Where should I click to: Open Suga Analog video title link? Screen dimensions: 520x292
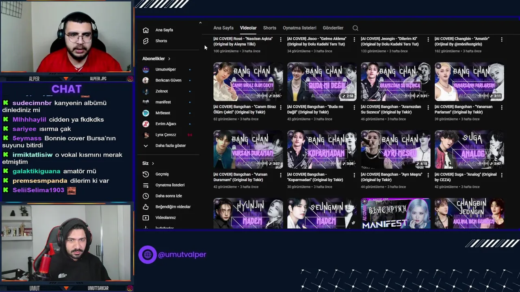466,177
